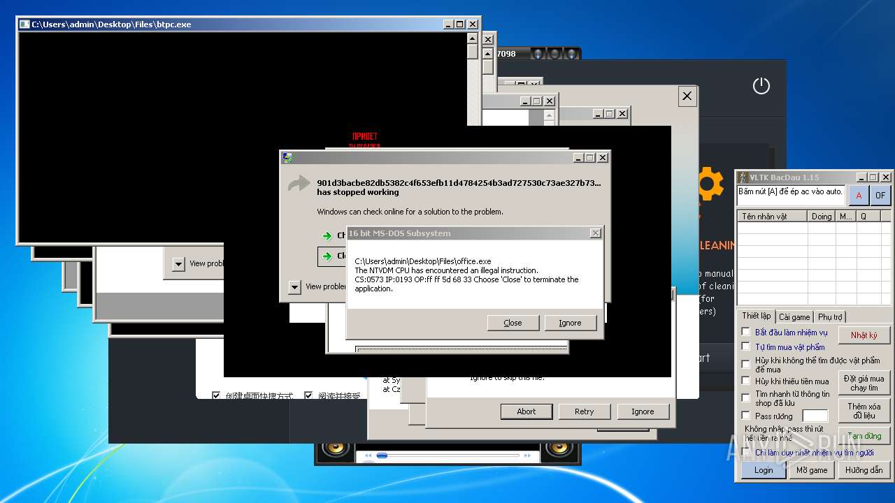Switch to the 'Thiết lập' tab
Image resolution: width=895 pixels, height=503 pixels.
click(756, 316)
